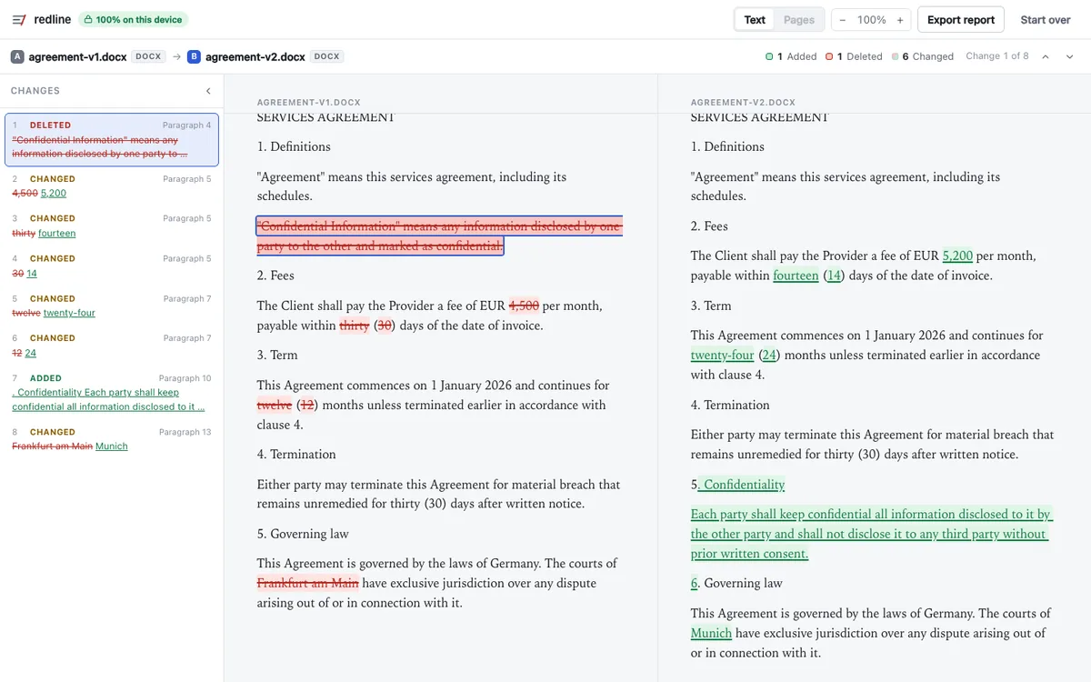Click the inserted twenty-four in v2 document
The height and width of the screenshot is (682, 1091).
point(722,355)
